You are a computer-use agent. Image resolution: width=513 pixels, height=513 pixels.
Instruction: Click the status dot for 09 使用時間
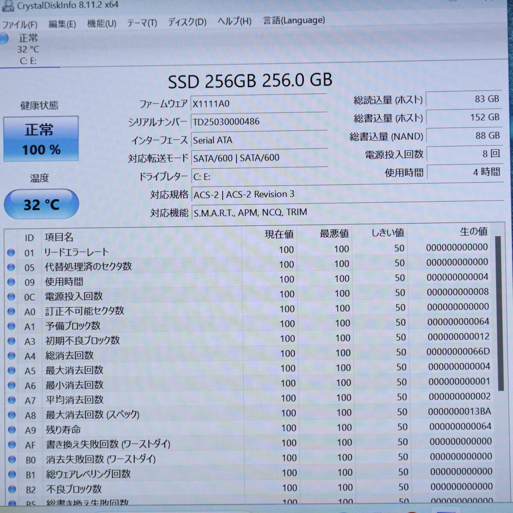[x=11, y=282]
